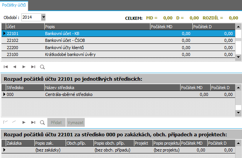Open the Období year dropdown

(x=43, y=17)
